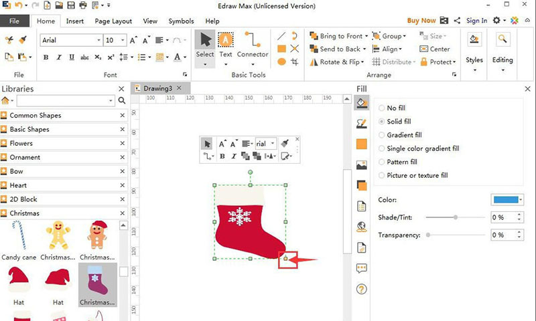
Task: Select the Gradient fill option
Action: [x=400, y=135]
